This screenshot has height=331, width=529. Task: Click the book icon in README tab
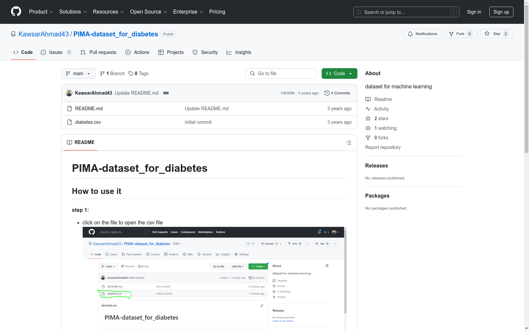[69, 142]
